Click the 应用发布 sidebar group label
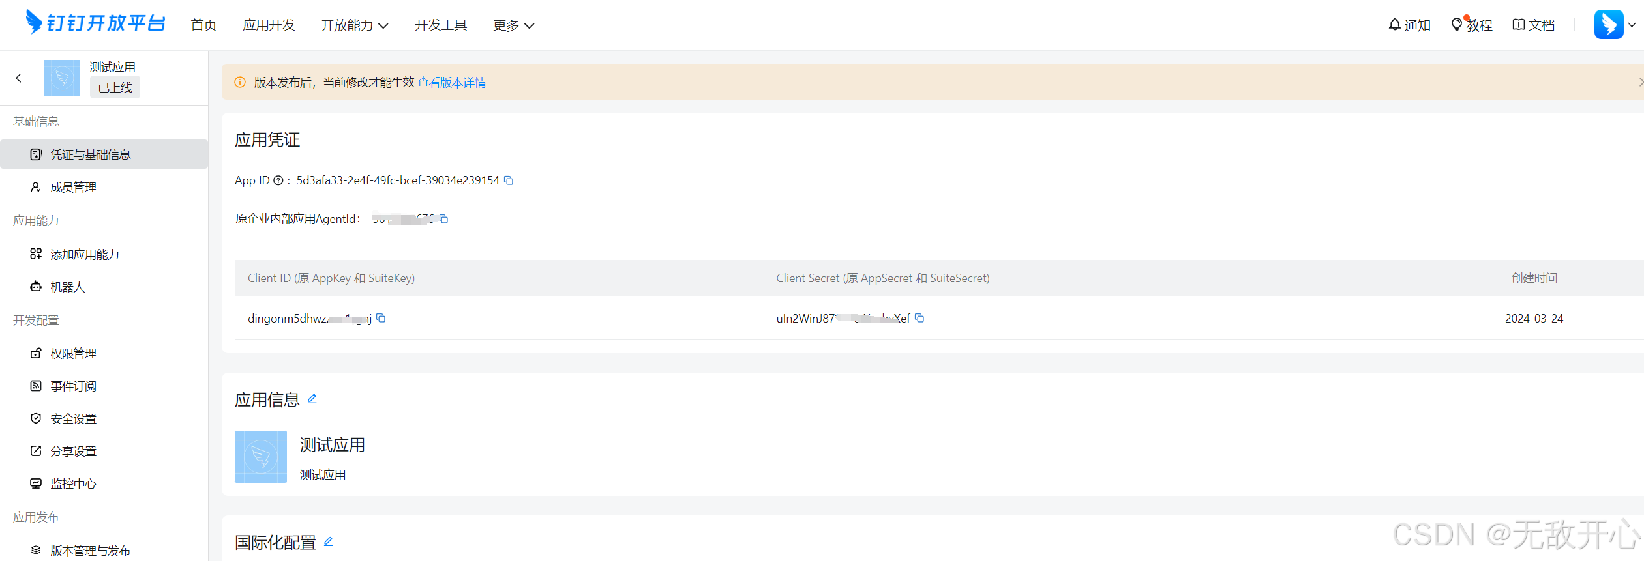The width and height of the screenshot is (1644, 561). coord(36,517)
